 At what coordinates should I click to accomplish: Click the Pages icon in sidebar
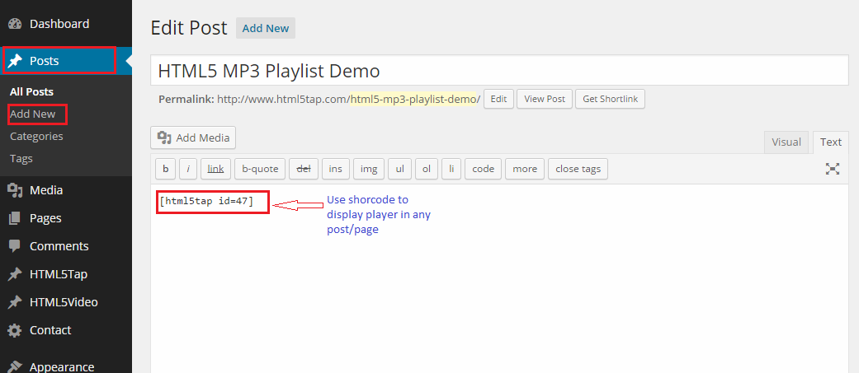coord(15,218)
